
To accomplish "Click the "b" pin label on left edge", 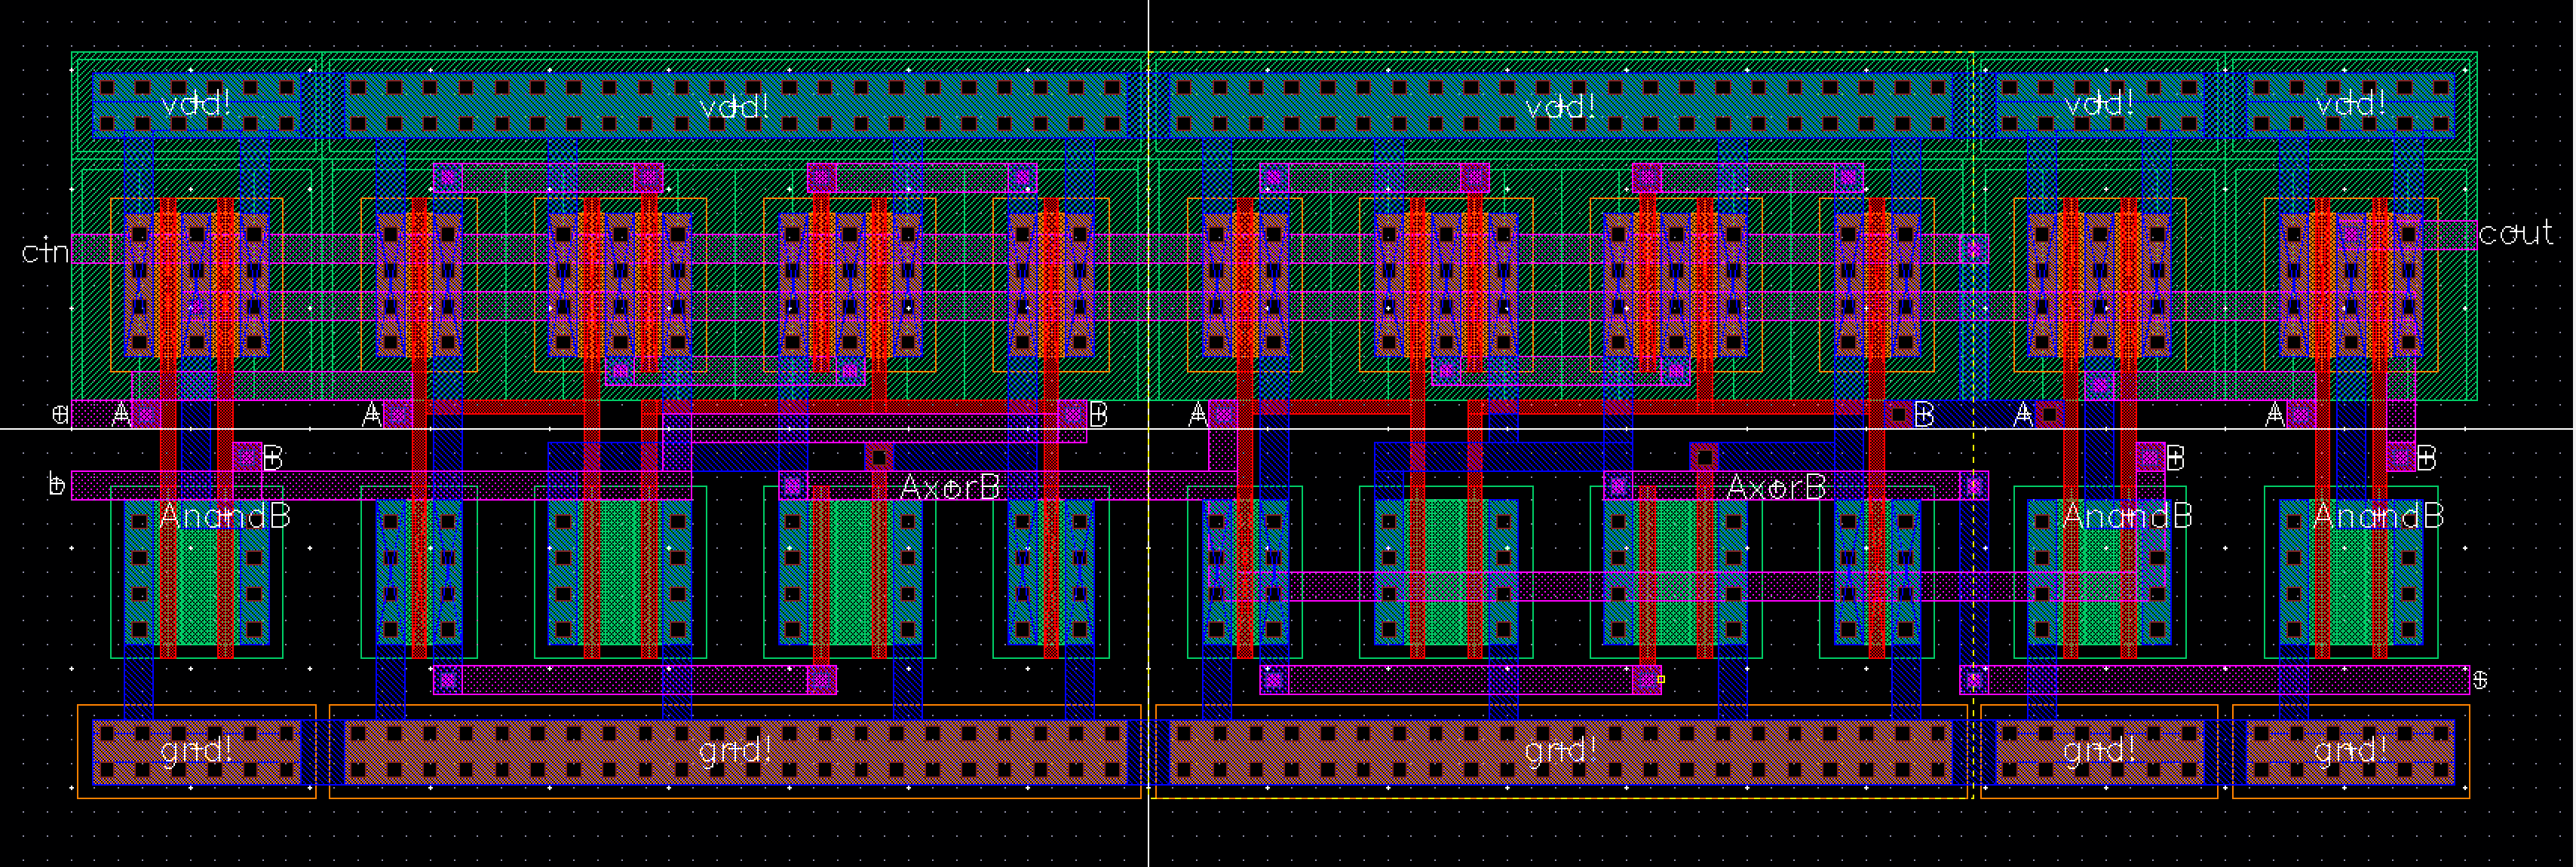I will point(57,485).
